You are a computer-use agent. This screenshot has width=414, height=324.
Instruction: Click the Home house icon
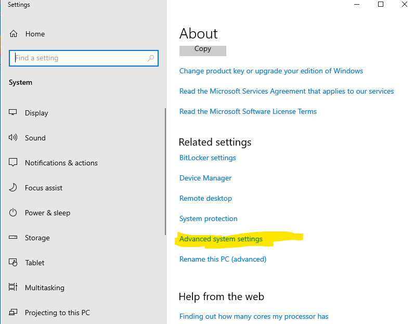click(14, 34)
